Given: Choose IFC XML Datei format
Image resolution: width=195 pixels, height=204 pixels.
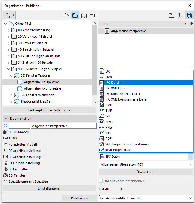Looking at the screenshot, I should 146,88.
